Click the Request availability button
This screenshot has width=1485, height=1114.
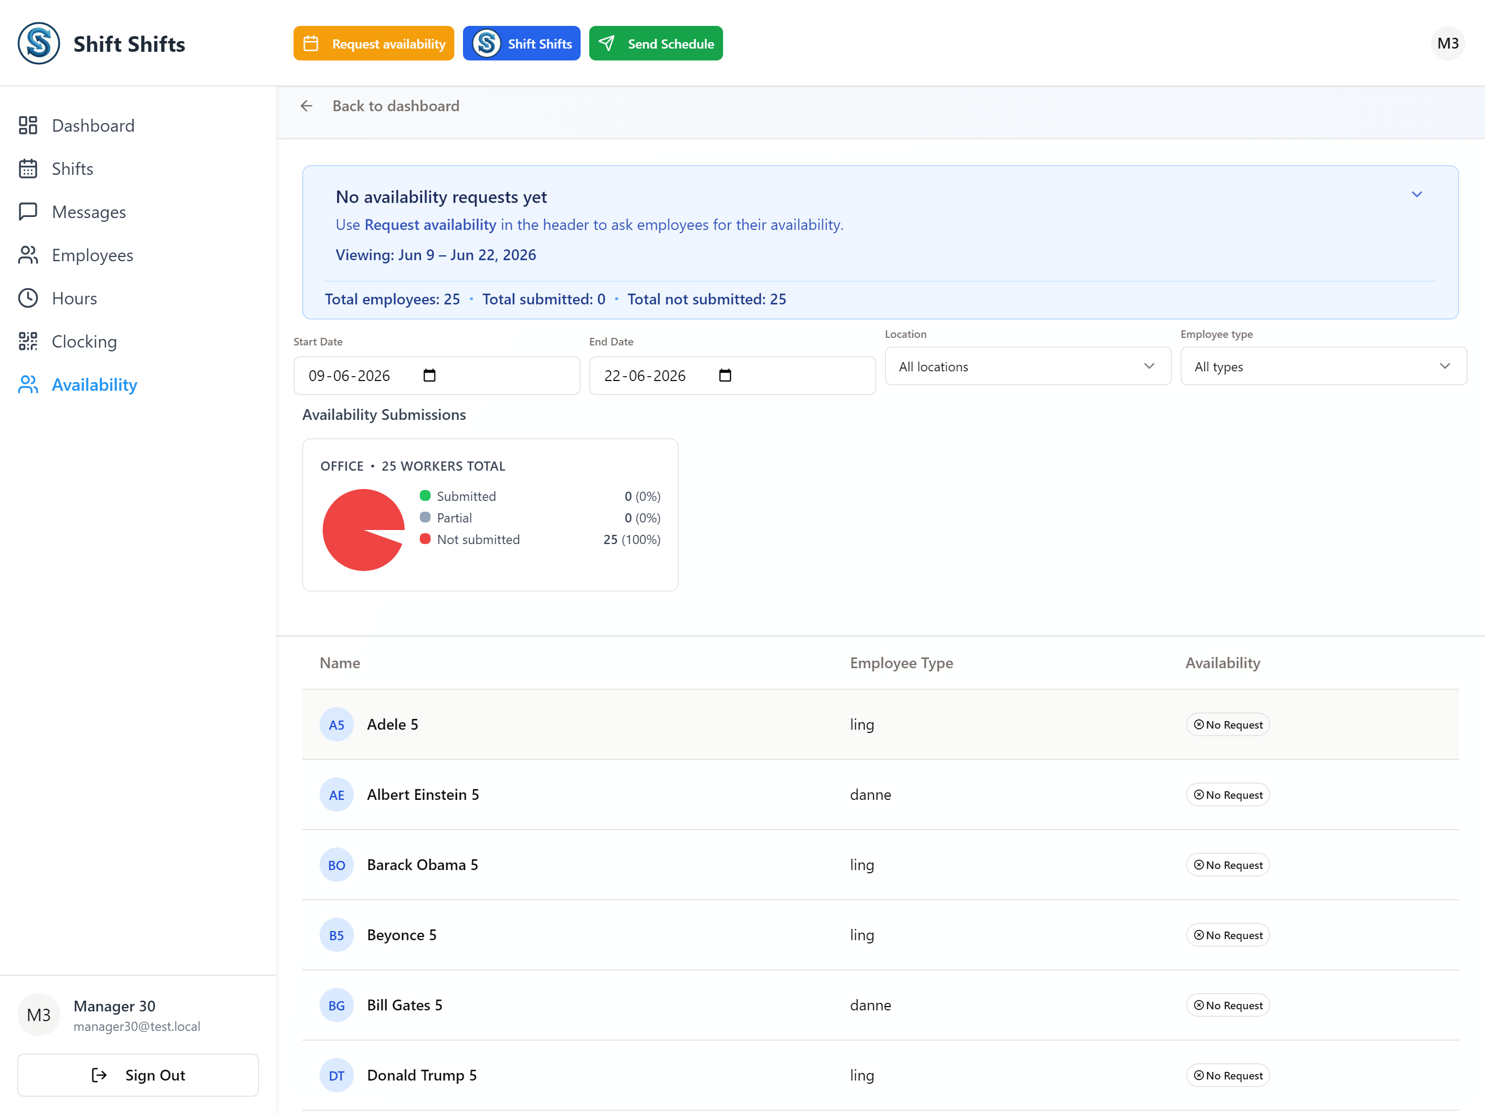click(x=374, y=44)
